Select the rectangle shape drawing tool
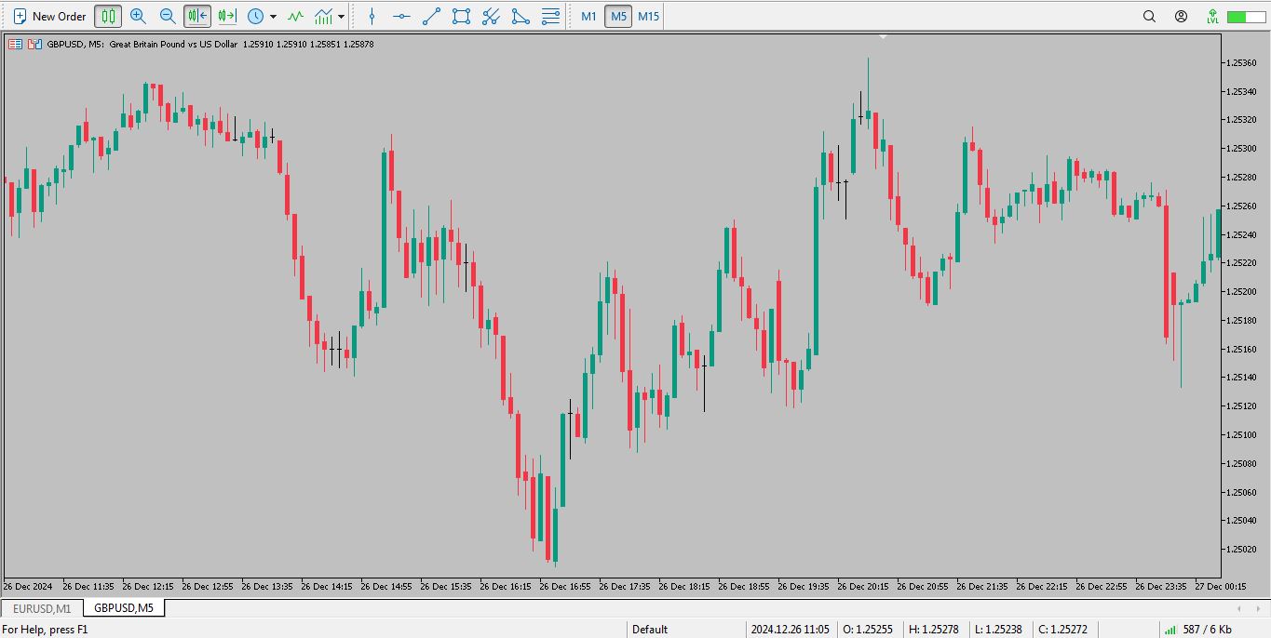This screenshot has height=638, width=1271. 461,16
